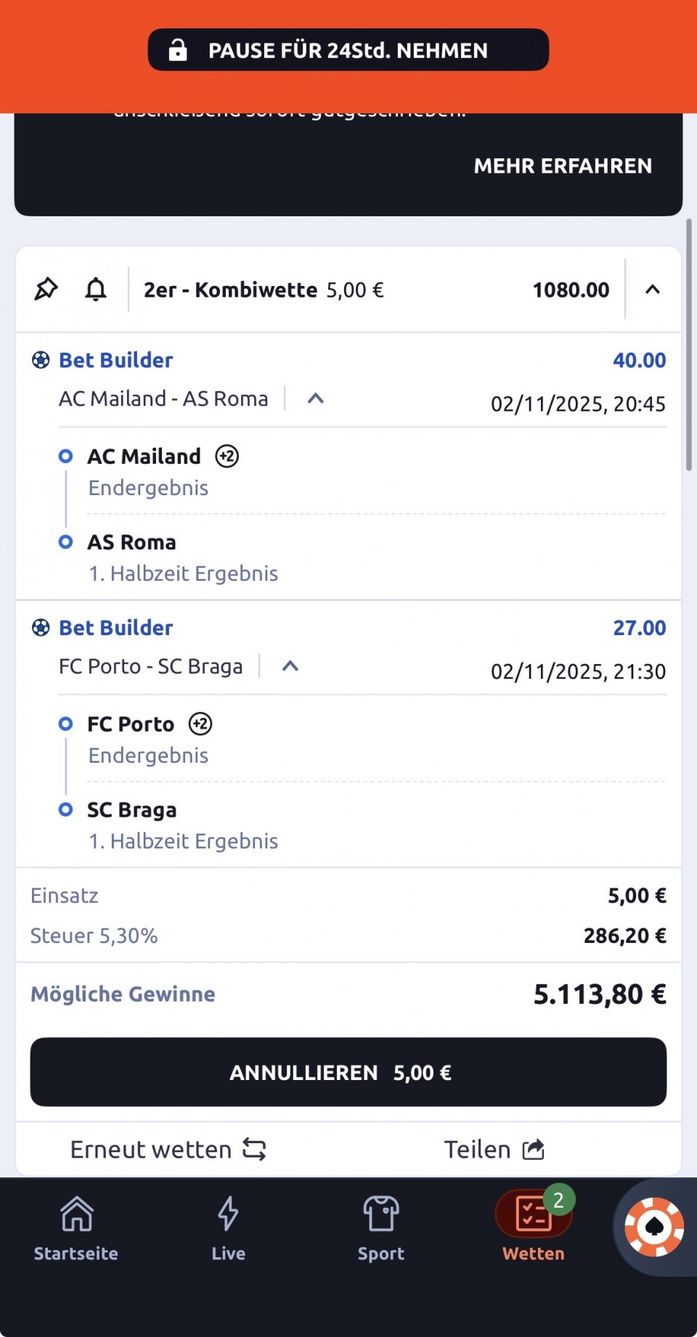
Task: Toggle the bet notification bell
Action: pos(96,290)
